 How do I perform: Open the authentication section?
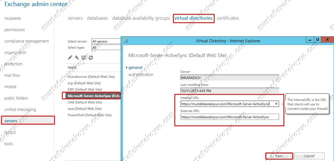click(x=141, y=74)
